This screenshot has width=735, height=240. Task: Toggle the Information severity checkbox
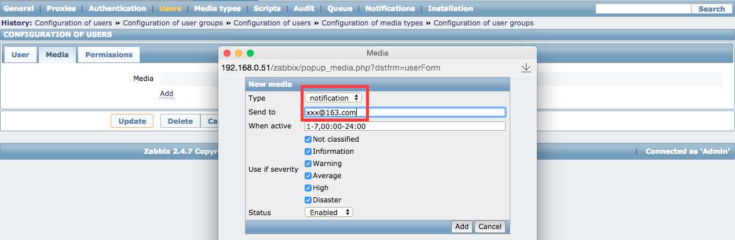308,152
